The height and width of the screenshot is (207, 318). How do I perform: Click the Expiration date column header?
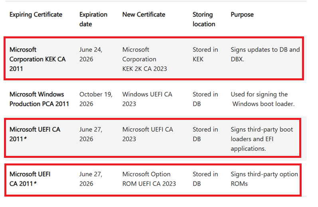pyautogui.click(x=93, y=19)
